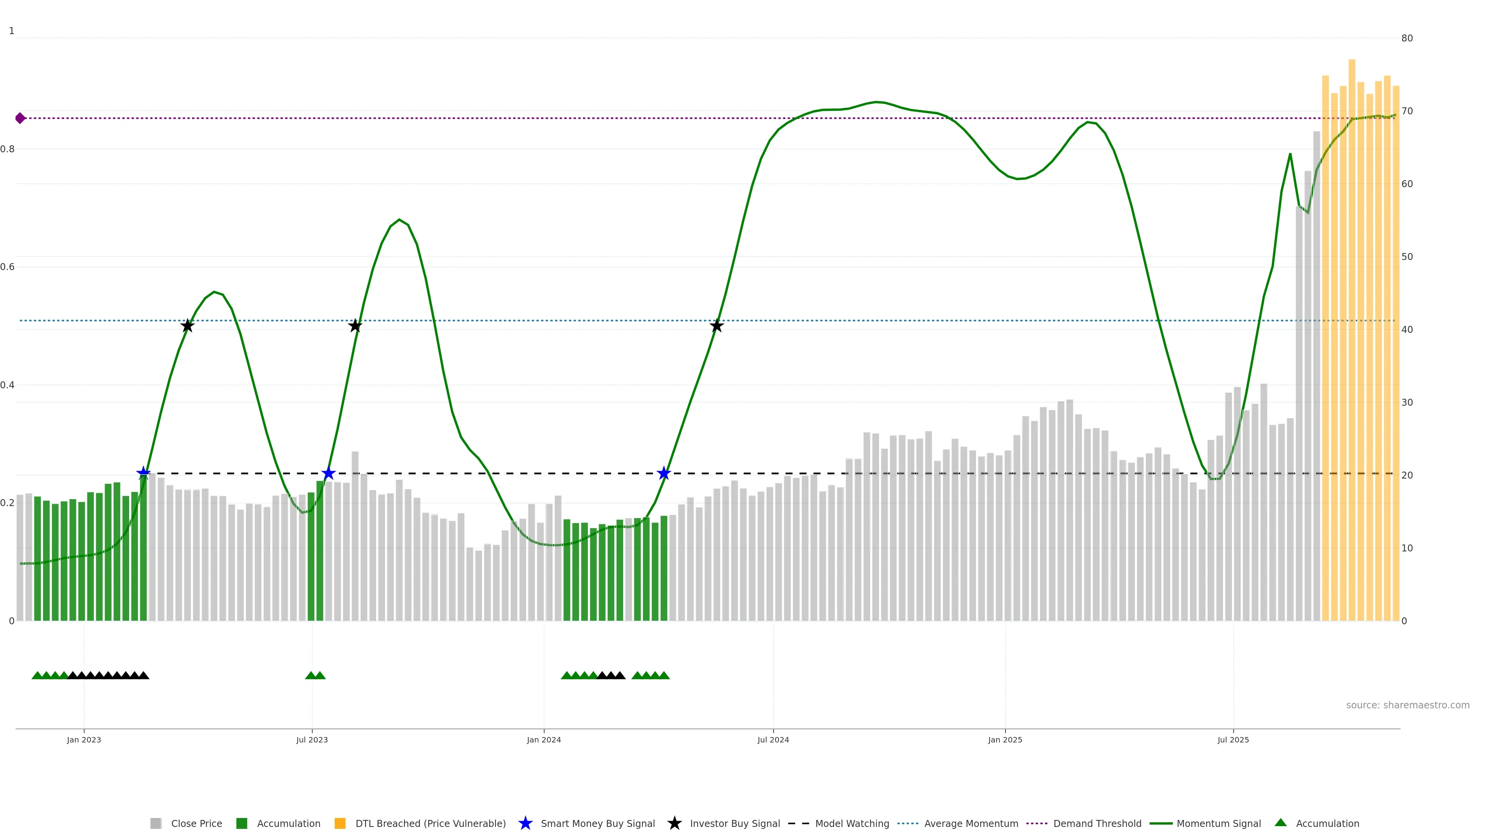Image resolution: width=1489 pixels, height=837 pixels.
Task: Click the black star just after Jul 2023
Action: click(x=355, y=326)
